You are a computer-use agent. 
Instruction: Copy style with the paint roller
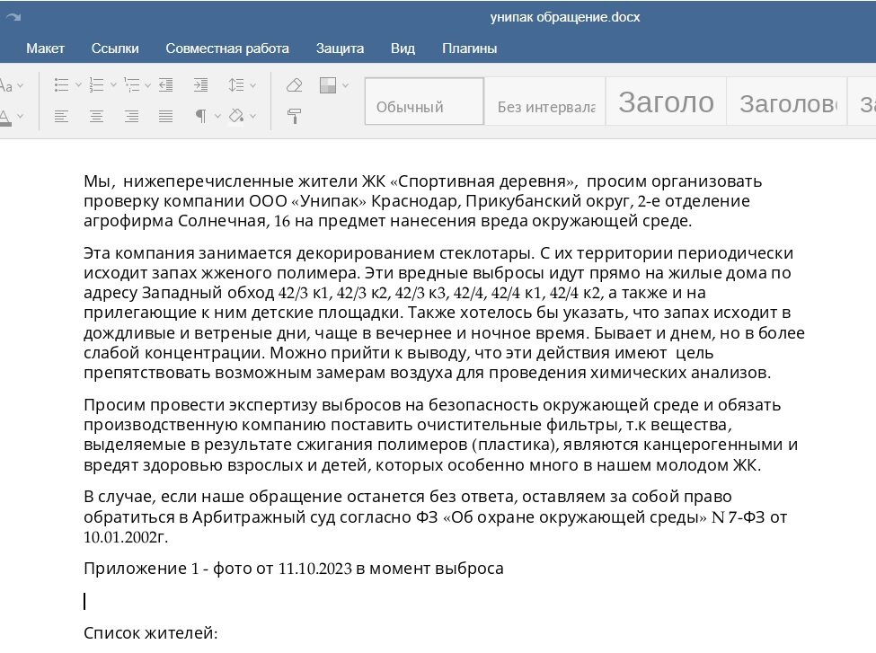[294, 116]
